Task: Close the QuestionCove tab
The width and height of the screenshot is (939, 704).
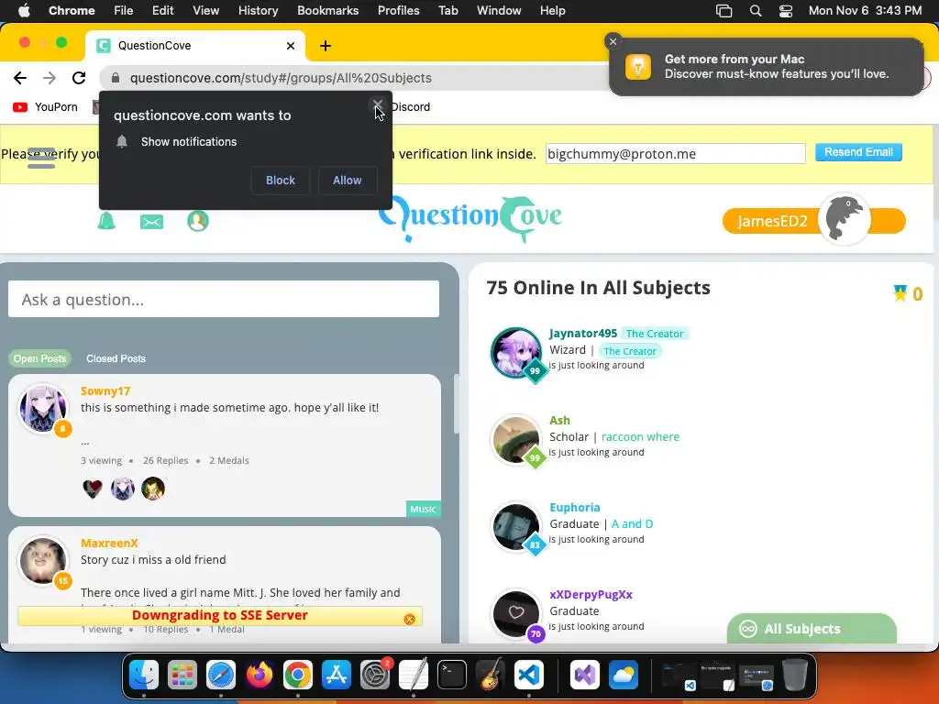Action: [x=291, y=46]
